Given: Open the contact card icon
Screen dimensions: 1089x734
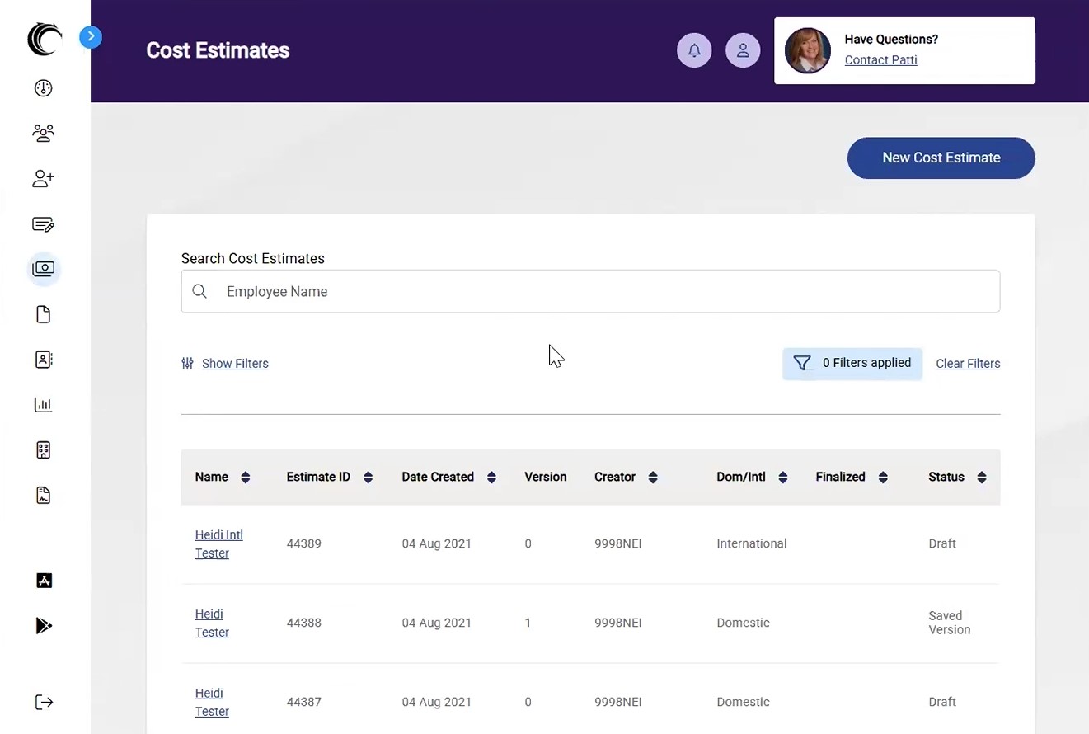Looking at the screenshot, I should click(43, 360).
